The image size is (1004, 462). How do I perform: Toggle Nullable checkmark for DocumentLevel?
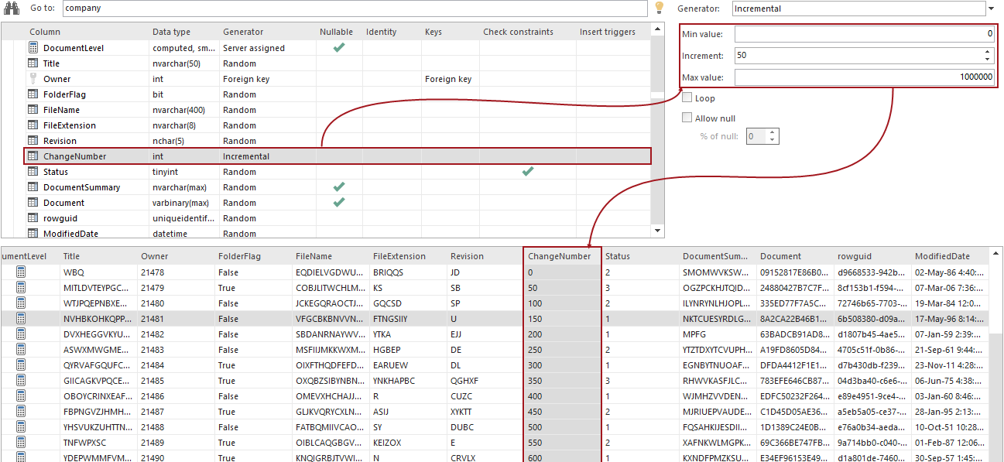338,48
